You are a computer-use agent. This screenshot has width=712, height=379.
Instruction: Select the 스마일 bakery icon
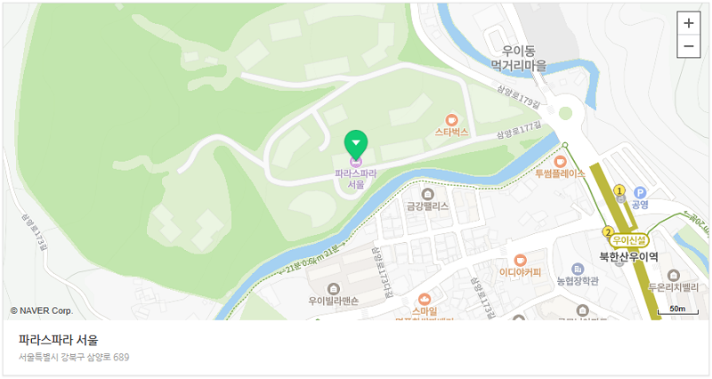click(x=425, y=299)
